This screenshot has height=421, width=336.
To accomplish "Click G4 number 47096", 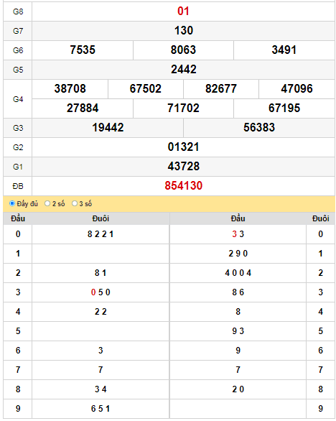I will (x=297, y=89).
